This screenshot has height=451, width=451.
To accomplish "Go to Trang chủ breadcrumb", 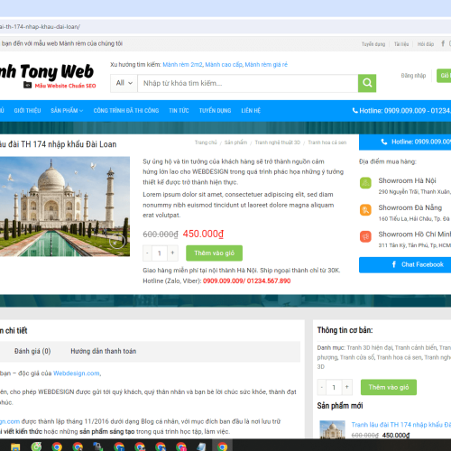I will pyautogui.click(x=206, y=143).
